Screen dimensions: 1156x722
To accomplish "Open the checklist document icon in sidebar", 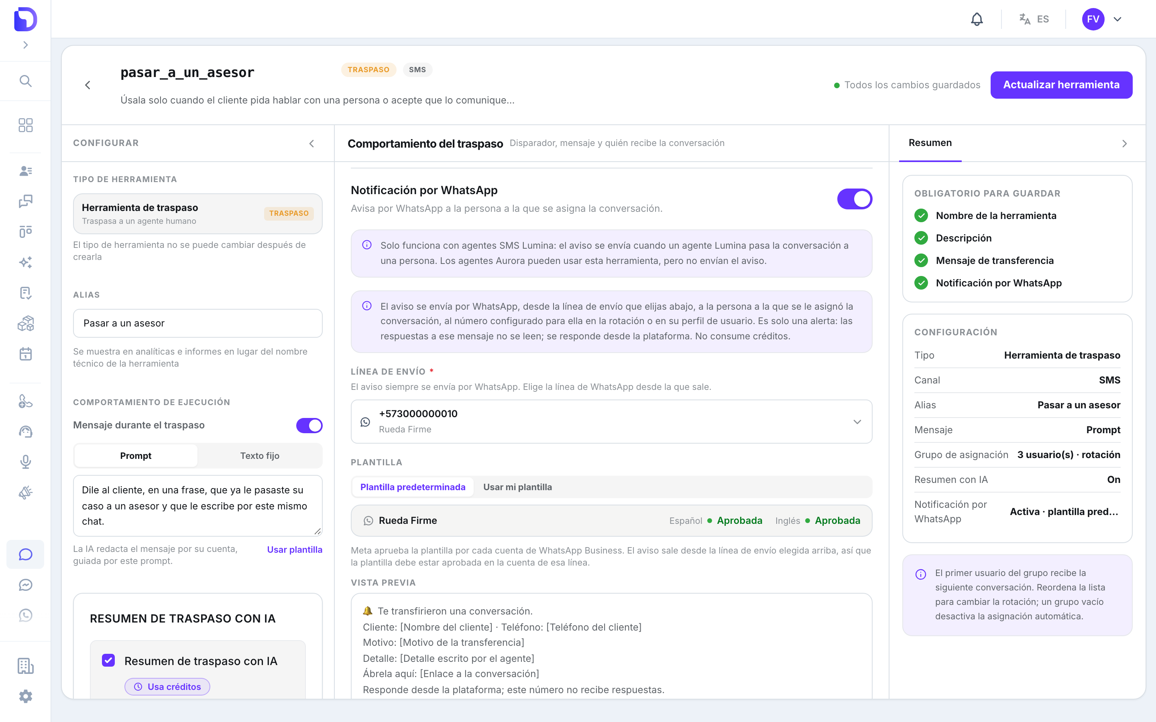I will point(25,293).
